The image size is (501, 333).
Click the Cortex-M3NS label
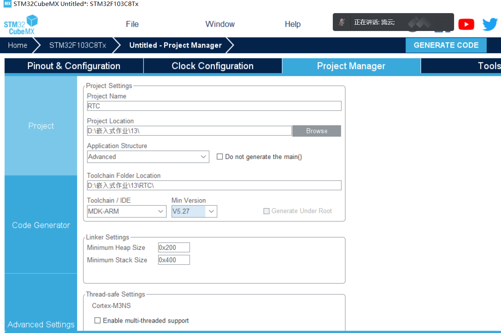tap(111, 306)
